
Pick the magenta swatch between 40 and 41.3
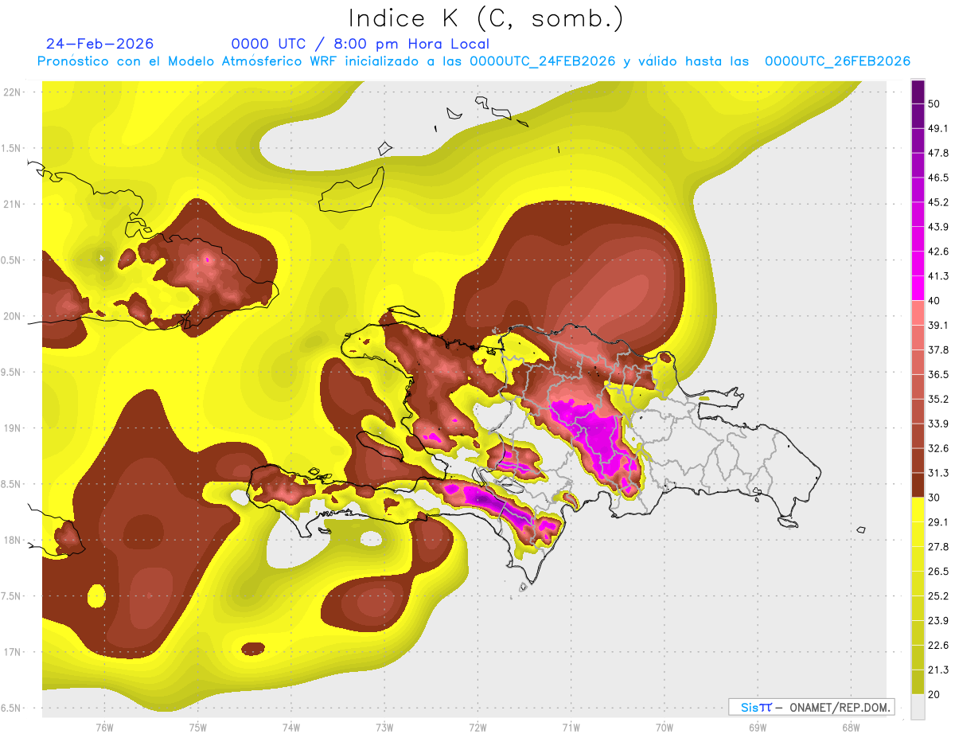918,288
